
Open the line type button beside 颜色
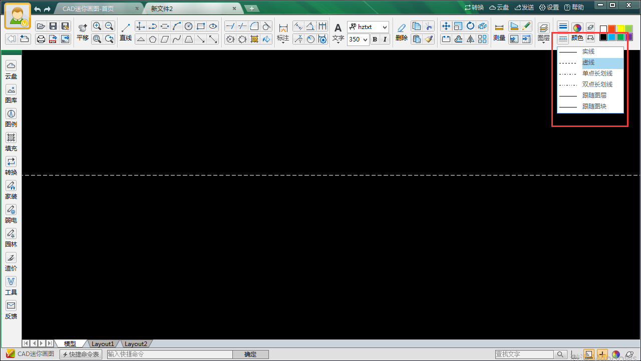(563, 38)
